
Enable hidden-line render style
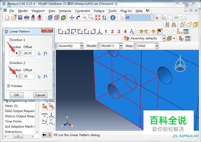(x=189, y=24)
